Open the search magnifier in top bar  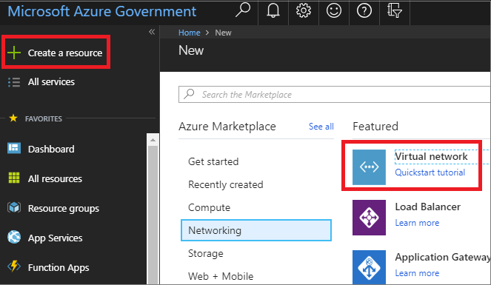coord(243,10)
